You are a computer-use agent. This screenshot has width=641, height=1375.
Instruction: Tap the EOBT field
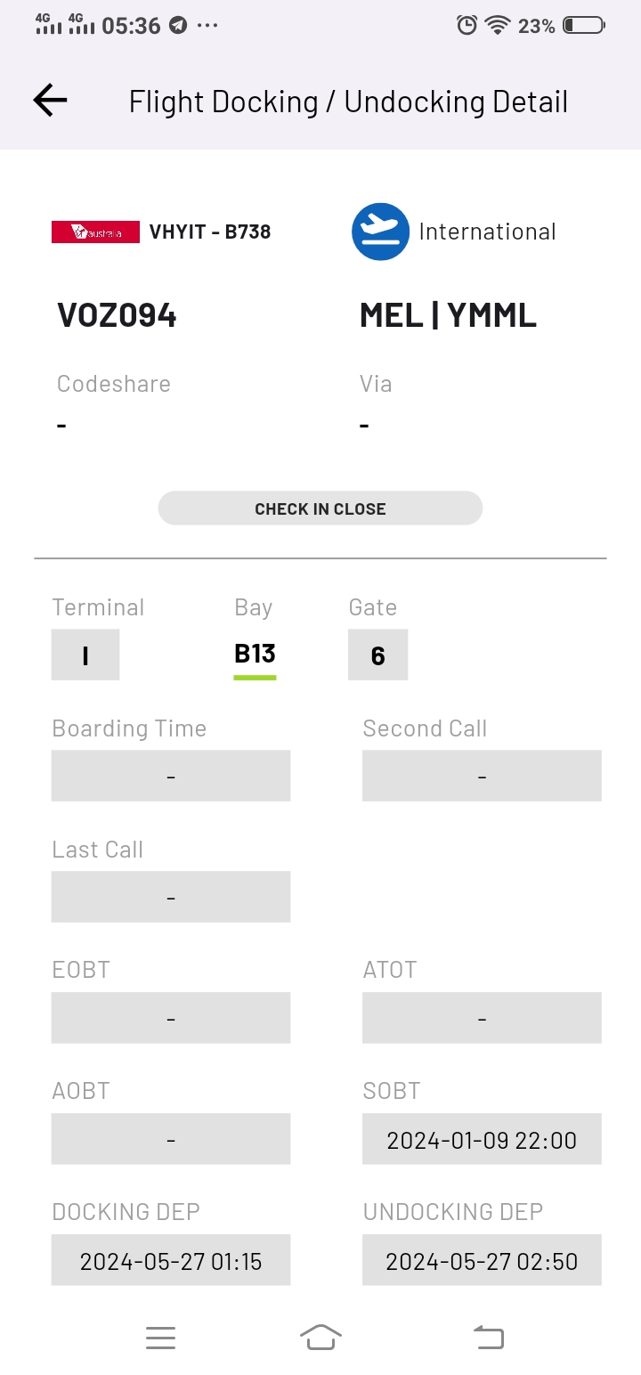click(171, 1018)
